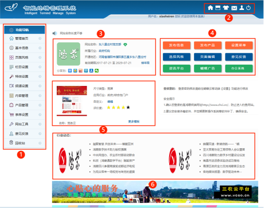264x208 pixels.
Task: Expand the arrow on the 栏目设置 row
Action: pyautogui.click(x=40, y=67)
